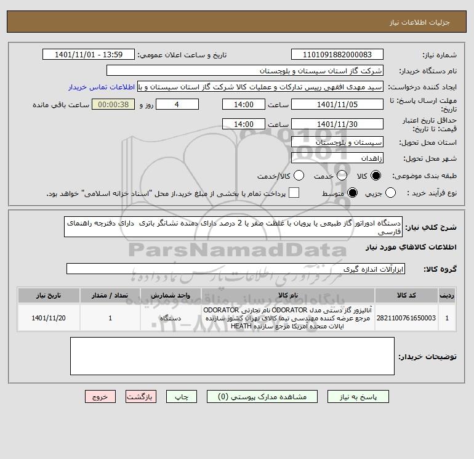Click the need number field 1101091882000083
474x459 pixels.
pyautogui.click(x=337, y=54)
